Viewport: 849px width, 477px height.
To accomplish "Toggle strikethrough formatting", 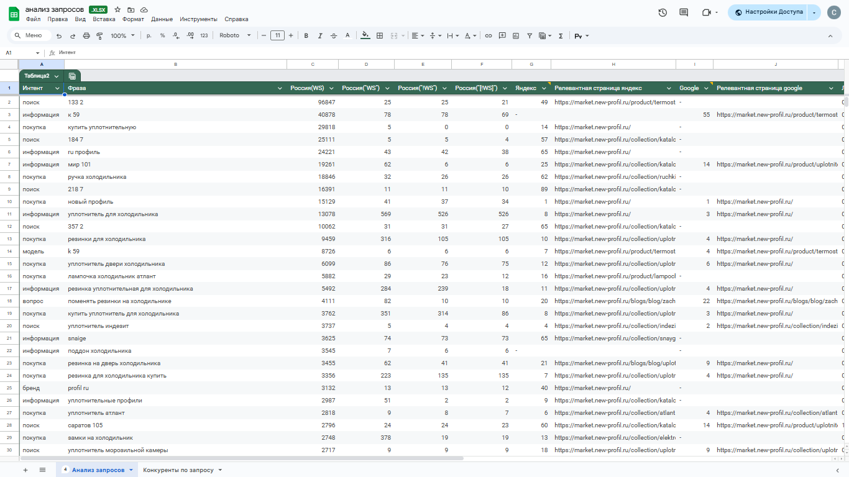I will (334, 35).
